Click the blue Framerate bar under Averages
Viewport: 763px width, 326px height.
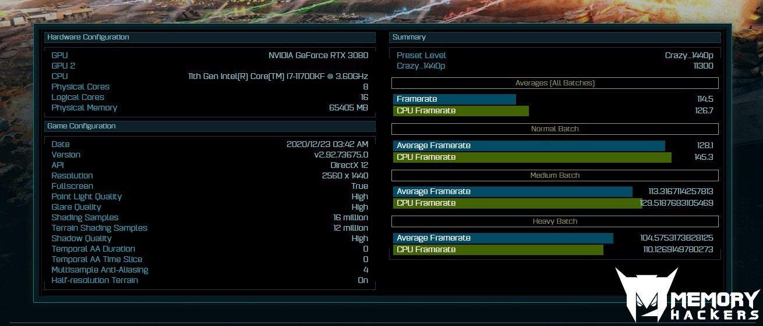(x=454, y=99)
